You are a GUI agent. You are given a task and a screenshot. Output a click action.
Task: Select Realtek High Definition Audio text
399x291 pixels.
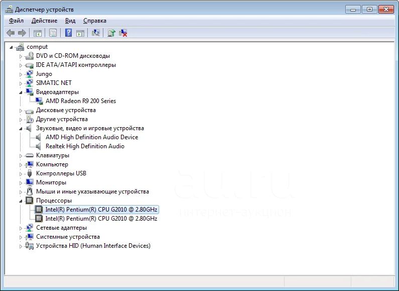[85, 146]
